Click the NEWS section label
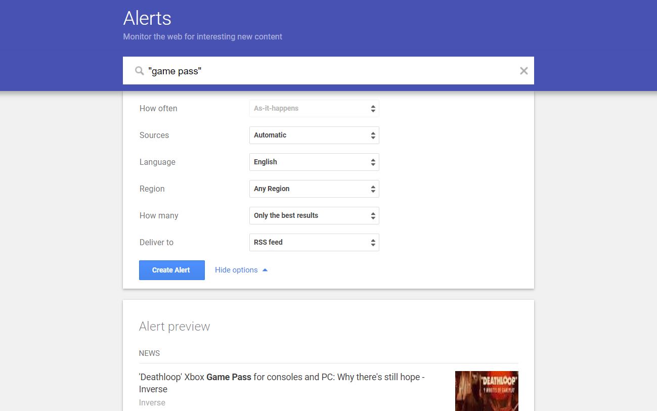Viewport: 657px width, 411px height. pos(149,353)
